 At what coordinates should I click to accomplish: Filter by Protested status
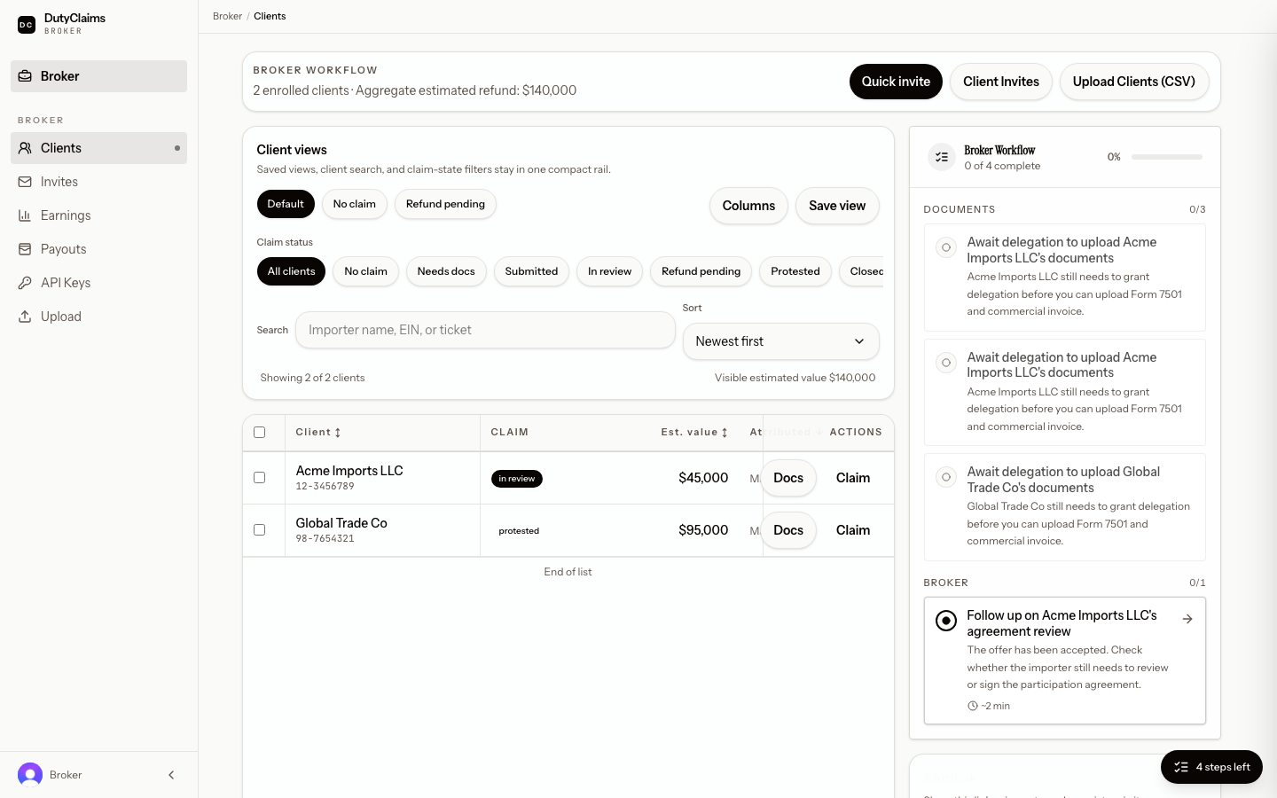795,271
